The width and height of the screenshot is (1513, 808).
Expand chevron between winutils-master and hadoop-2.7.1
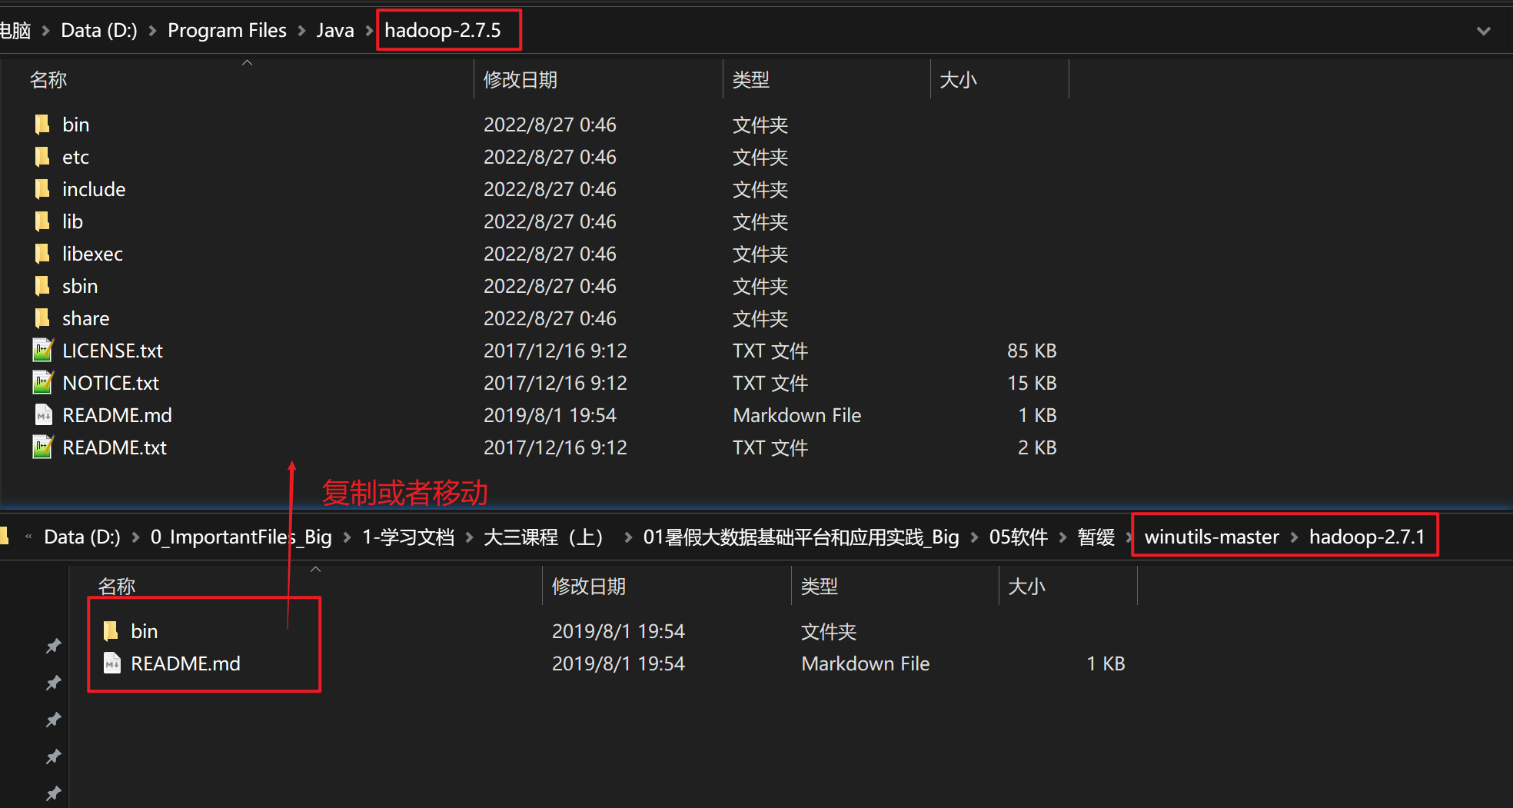(1294, 537)
